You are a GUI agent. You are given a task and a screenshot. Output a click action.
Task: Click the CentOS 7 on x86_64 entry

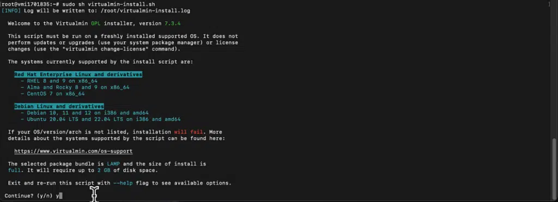pyautogui.click(x=56, y=94)
